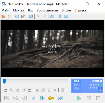Click the pause button
Viewport: 105px width, 103px height.
point(89,98)
